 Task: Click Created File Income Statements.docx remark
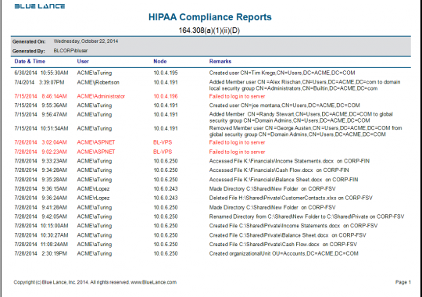tap(293, 225)
